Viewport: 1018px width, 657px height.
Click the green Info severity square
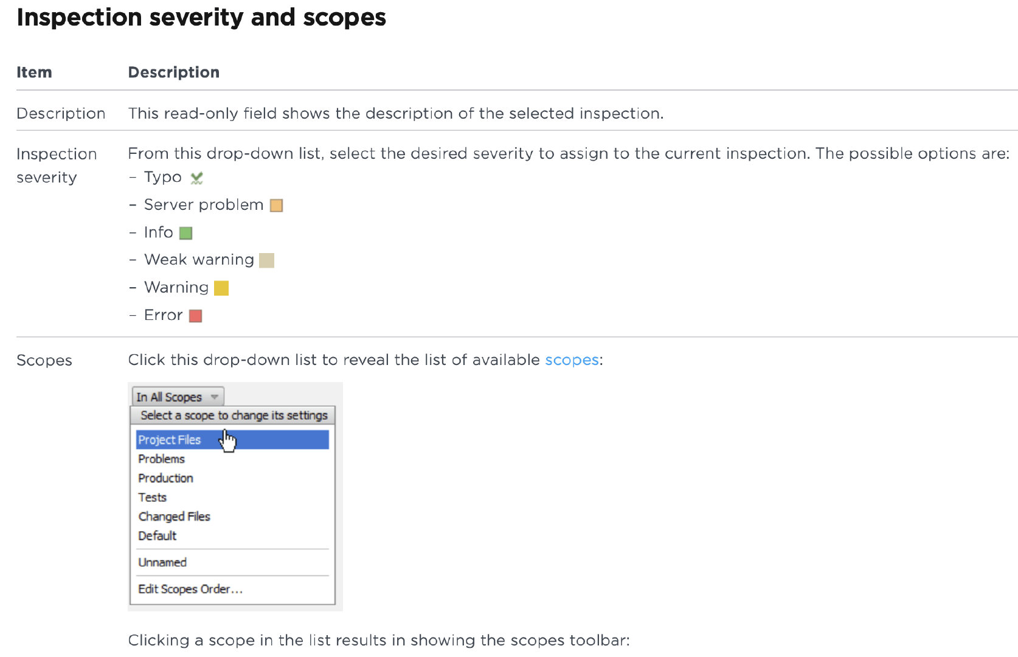coord(186,233)
